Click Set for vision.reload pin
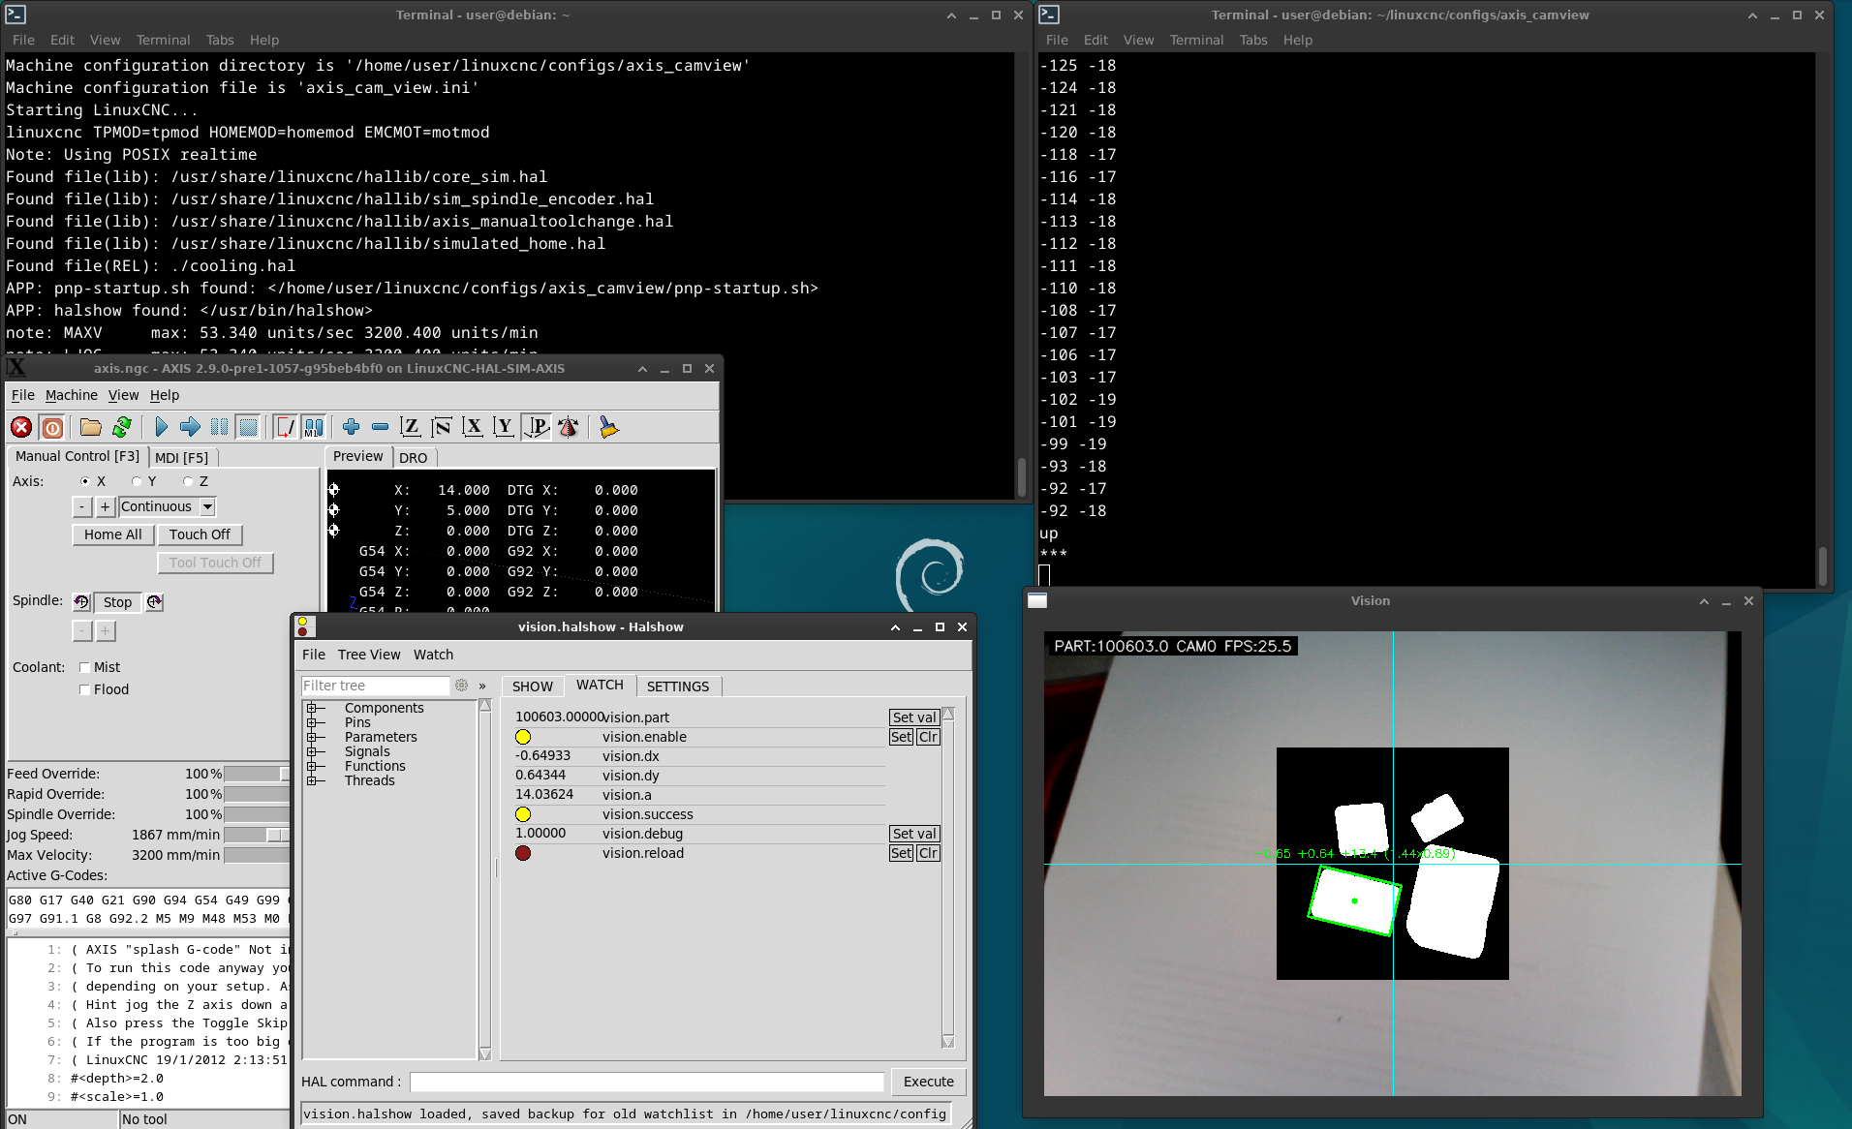The height and width of the screenshot is (1129, 1852). (x=901, y=853)
